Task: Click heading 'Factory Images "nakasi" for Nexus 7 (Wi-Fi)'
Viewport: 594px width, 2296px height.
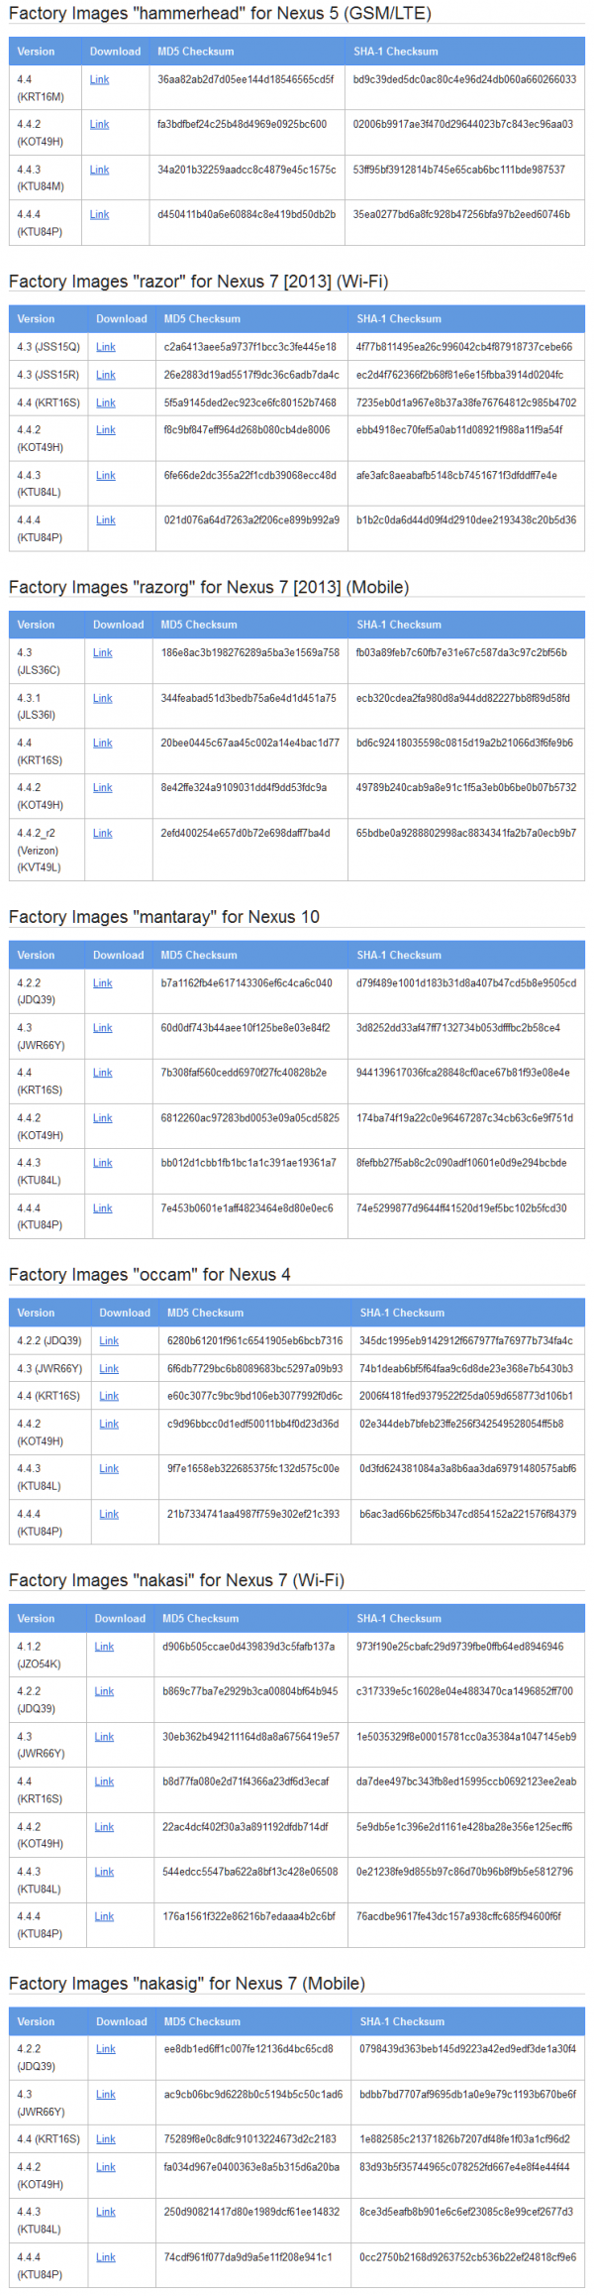Action: point(176,1579)
